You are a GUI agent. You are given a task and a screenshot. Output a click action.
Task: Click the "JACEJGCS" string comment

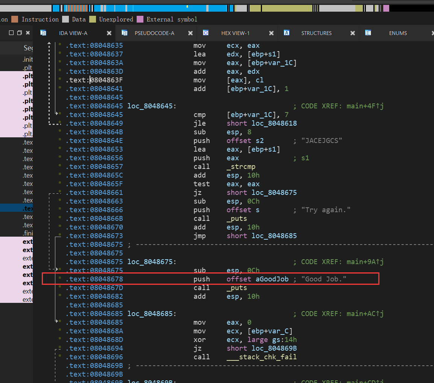coord(321,141)
